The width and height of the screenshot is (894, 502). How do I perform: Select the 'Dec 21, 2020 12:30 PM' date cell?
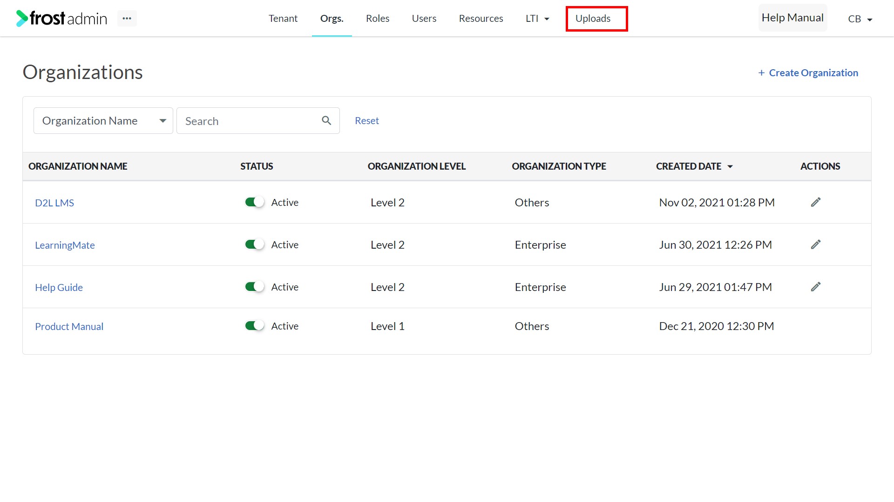tap(716, 326)
